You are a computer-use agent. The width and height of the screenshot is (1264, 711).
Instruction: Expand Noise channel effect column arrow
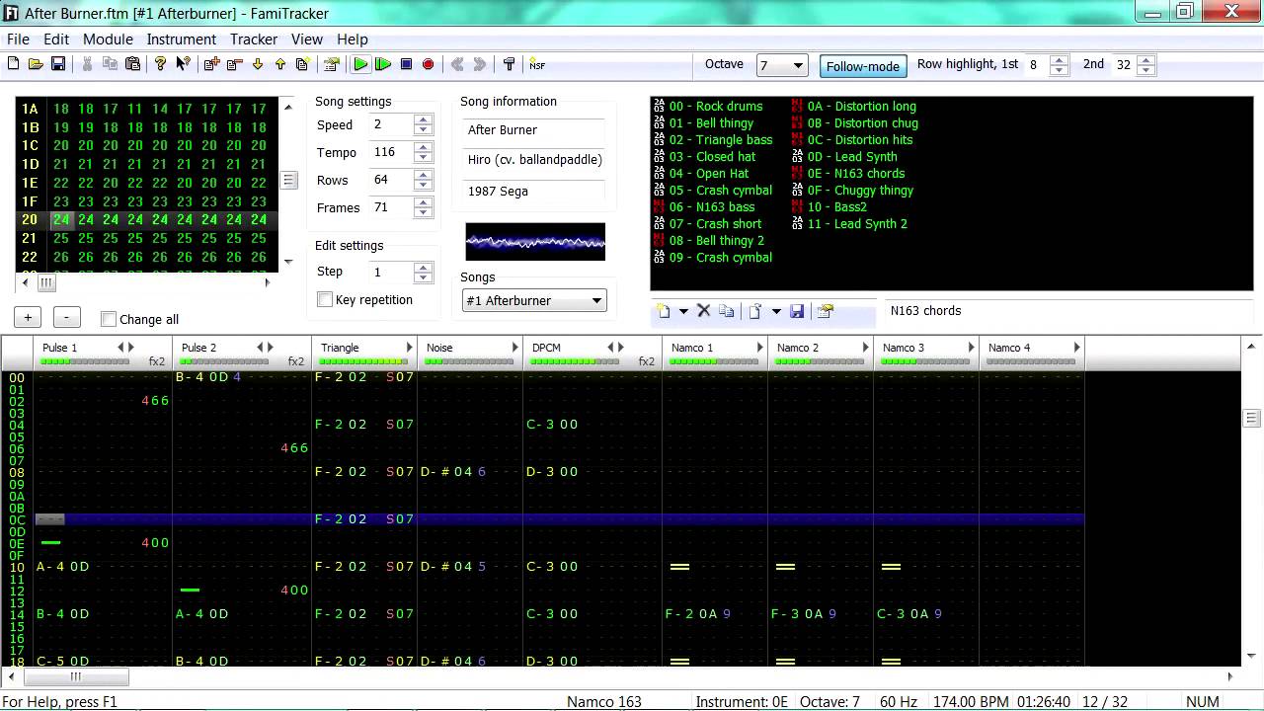(x=514, y=348)
